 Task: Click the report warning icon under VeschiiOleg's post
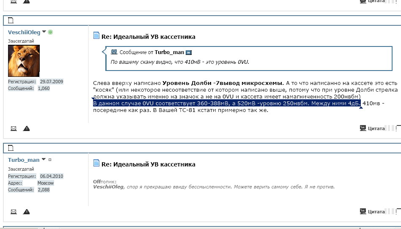tap(26, 128)
